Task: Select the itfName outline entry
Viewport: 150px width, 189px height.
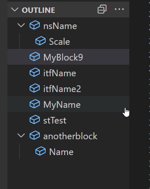Action: 68,73
